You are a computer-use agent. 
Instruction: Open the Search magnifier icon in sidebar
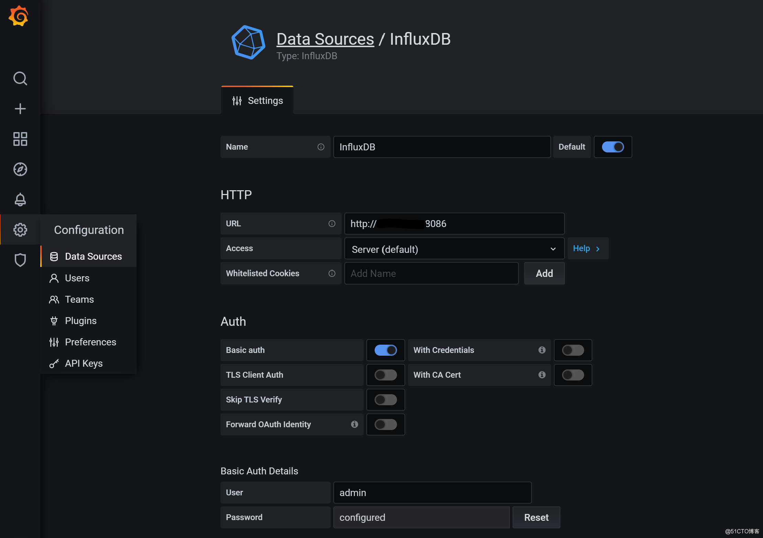20,78
